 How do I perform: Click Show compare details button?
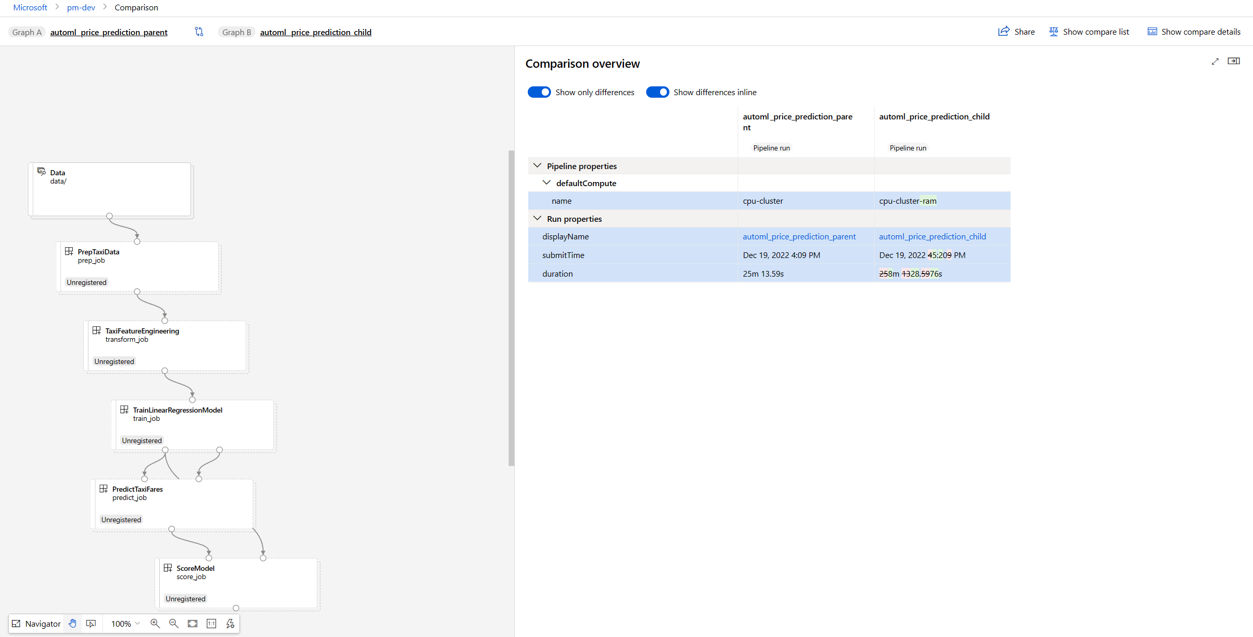point(1194,32)
